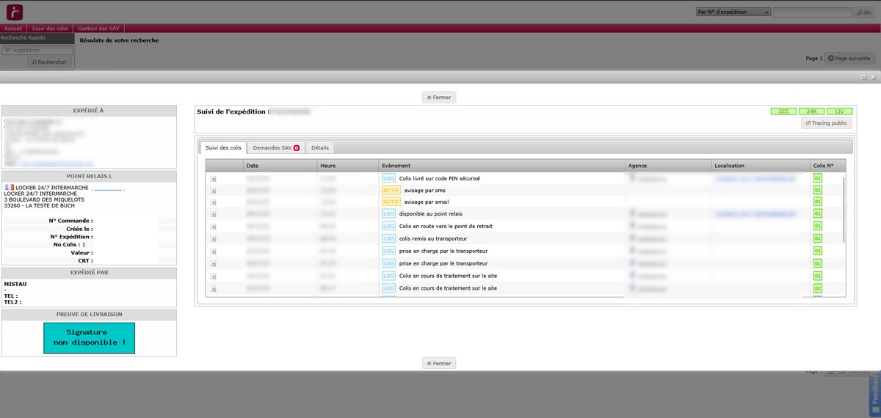Click the Evènement column header
Viewport: 881px width, 418px height.
(x=502, y=166)
